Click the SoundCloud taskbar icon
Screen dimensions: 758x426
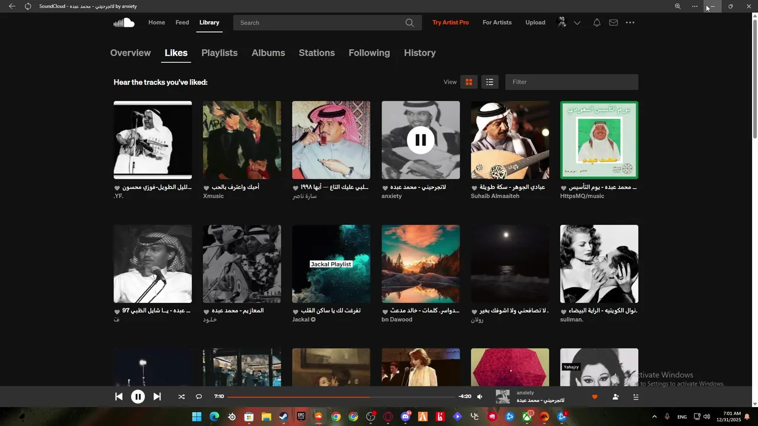pos(319,417)
